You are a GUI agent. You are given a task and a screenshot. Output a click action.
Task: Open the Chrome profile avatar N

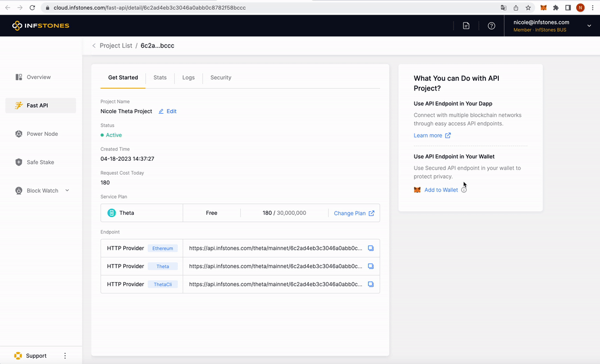click(580, 8)
